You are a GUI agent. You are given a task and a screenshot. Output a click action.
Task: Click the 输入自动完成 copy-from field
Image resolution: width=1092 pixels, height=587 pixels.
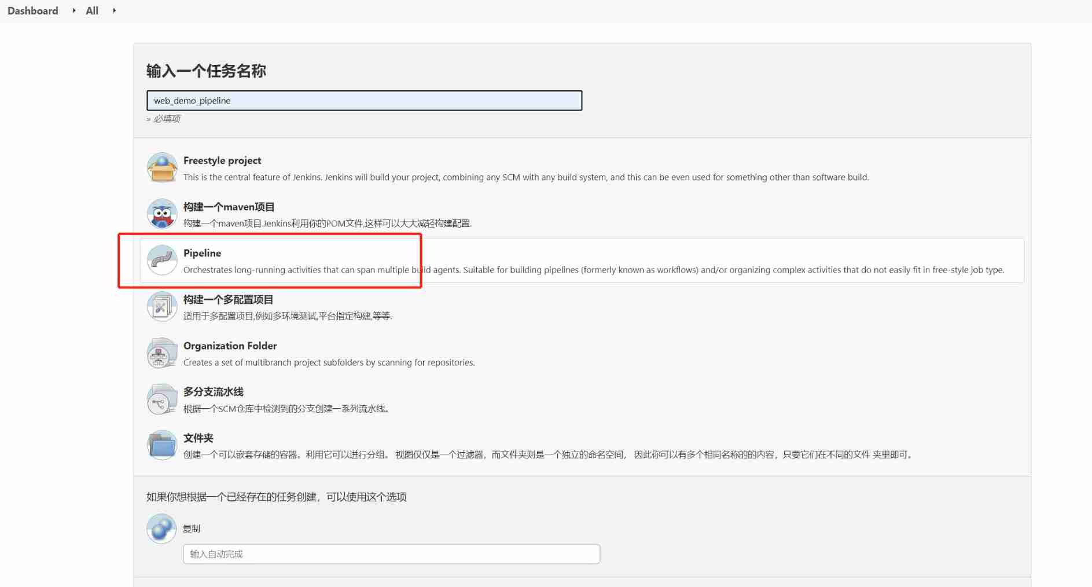click(391, 554)
